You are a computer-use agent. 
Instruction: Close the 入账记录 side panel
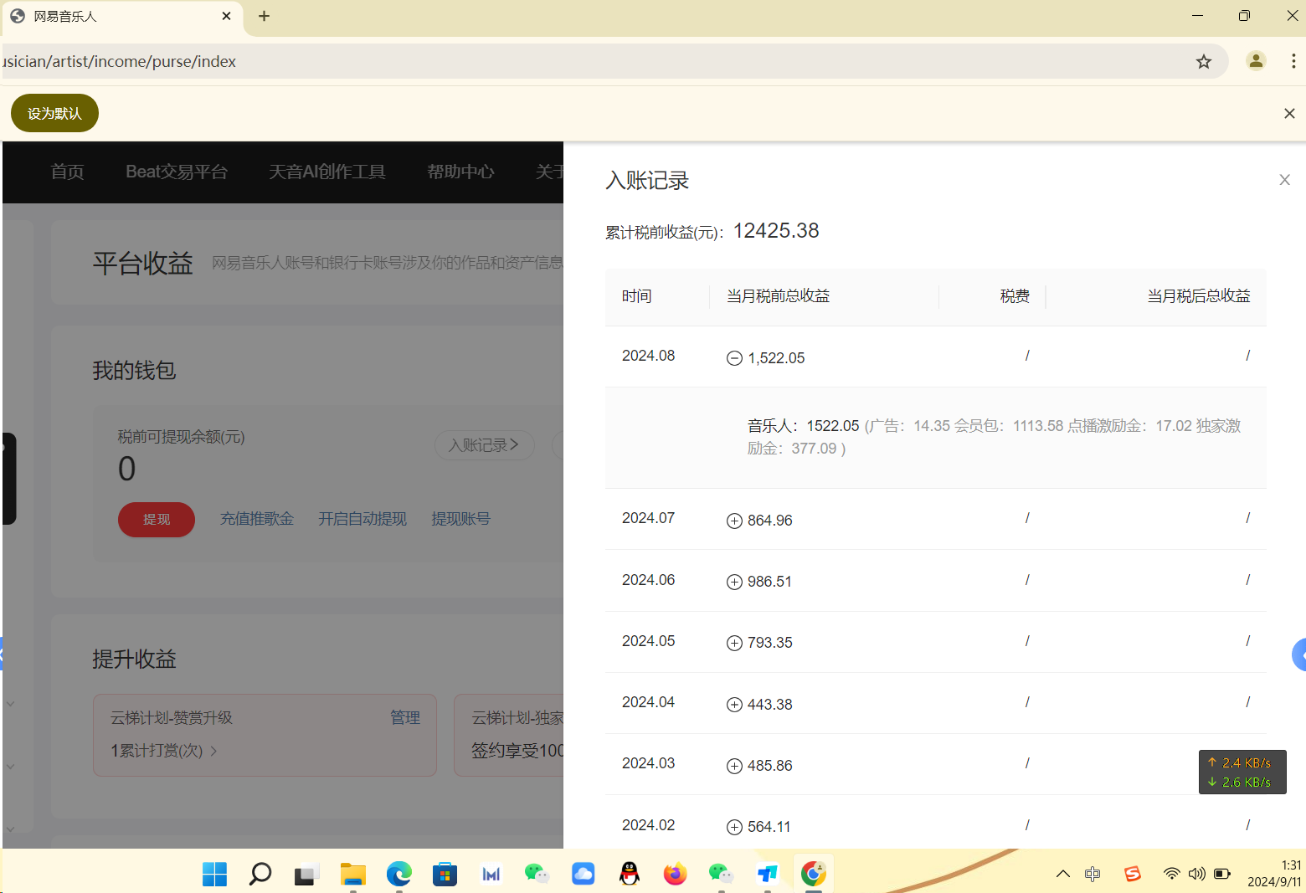[x=1284, y=180]
